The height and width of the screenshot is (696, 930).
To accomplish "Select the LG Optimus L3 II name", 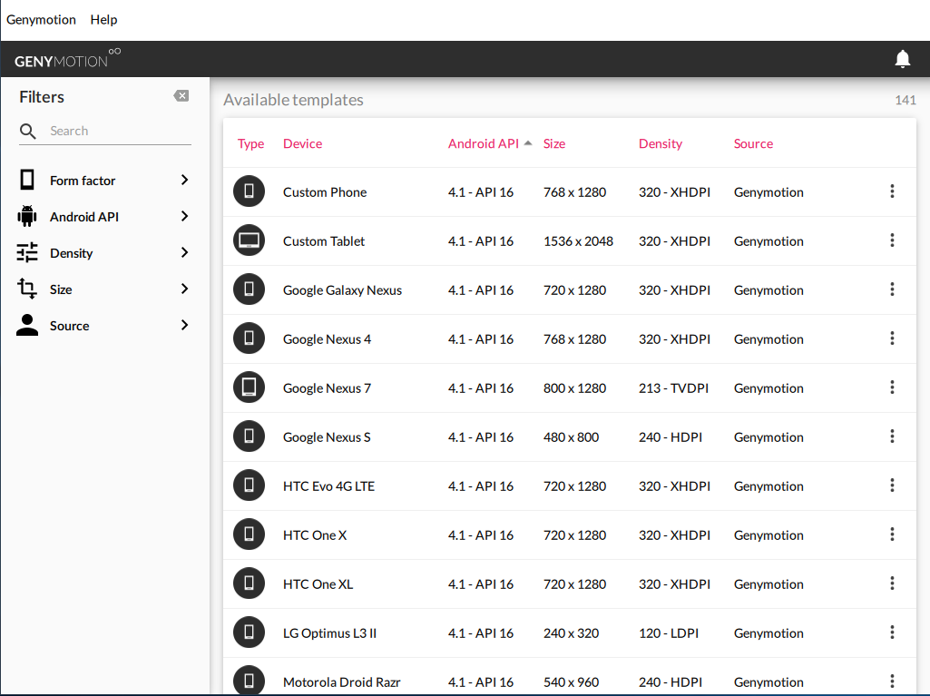I will pos(329,633).
